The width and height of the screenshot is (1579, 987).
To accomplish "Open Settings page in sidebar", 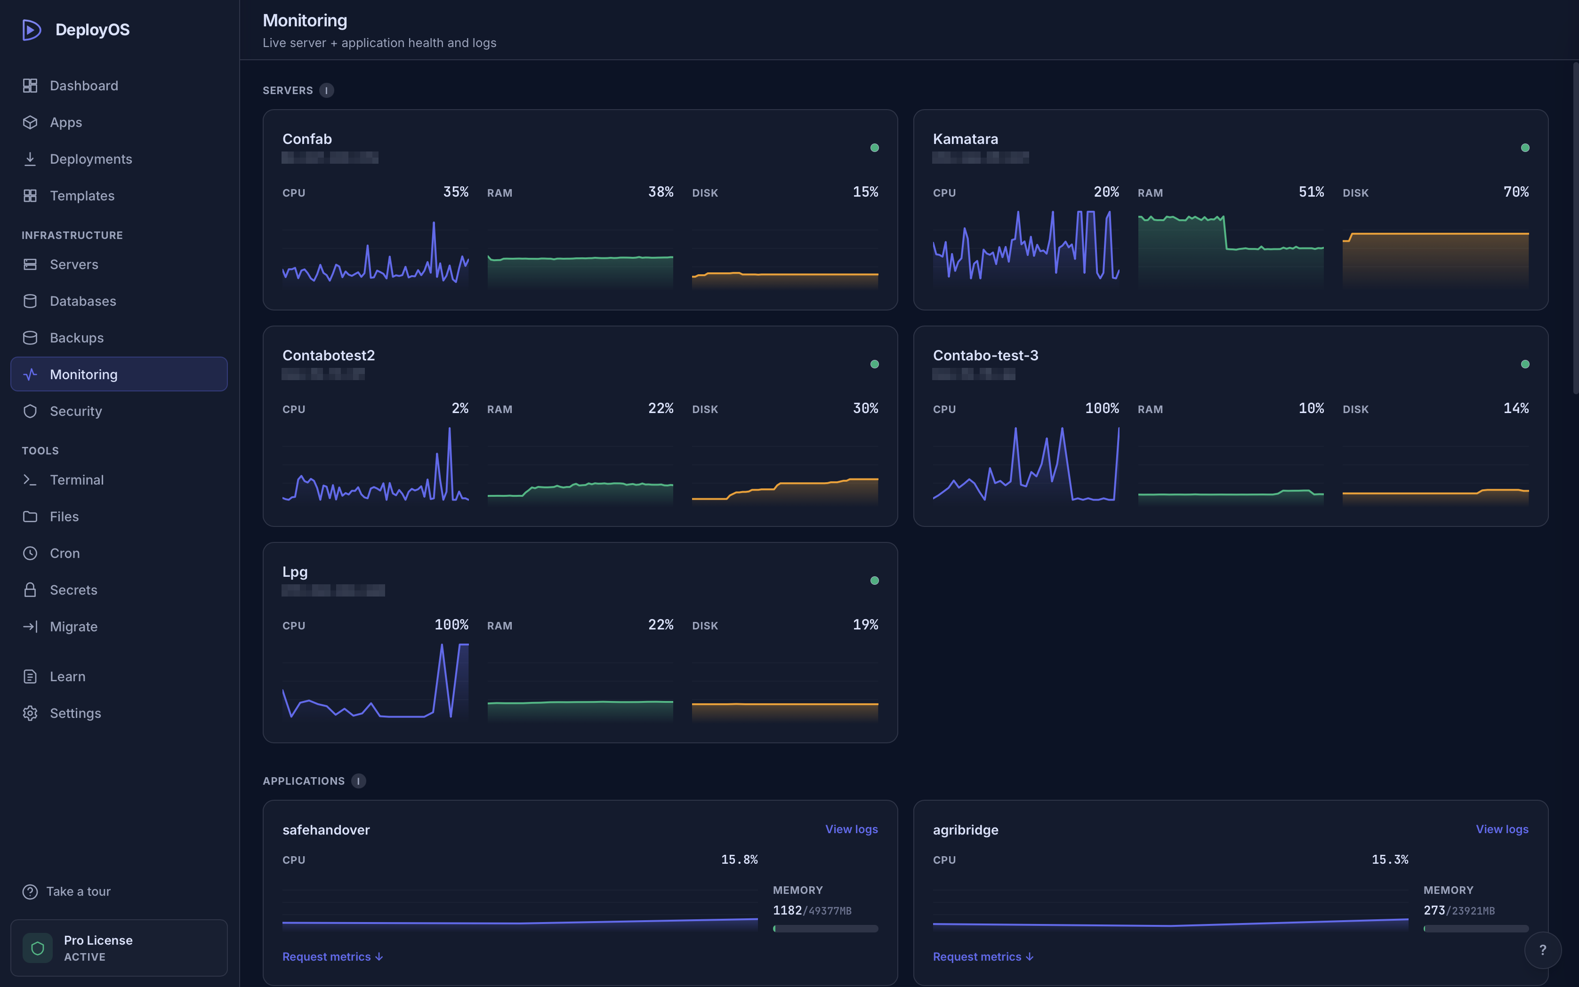I will pos(119,713).
